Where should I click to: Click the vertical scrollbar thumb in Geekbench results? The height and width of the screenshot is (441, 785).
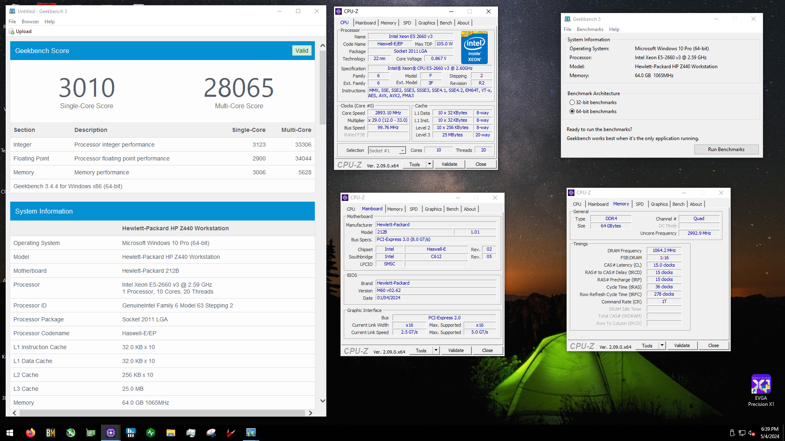[323, 87]
